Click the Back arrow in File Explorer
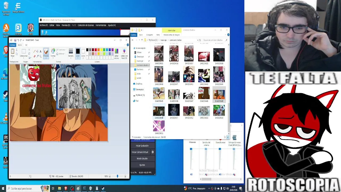 pos(132,40)
